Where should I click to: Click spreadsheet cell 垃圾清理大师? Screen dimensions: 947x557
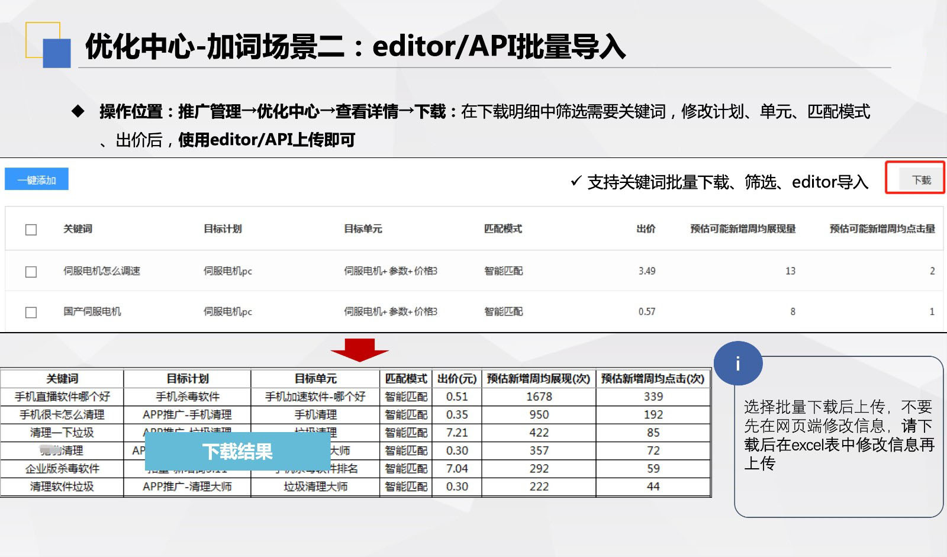pyautogui.click(x=315, y=487)
